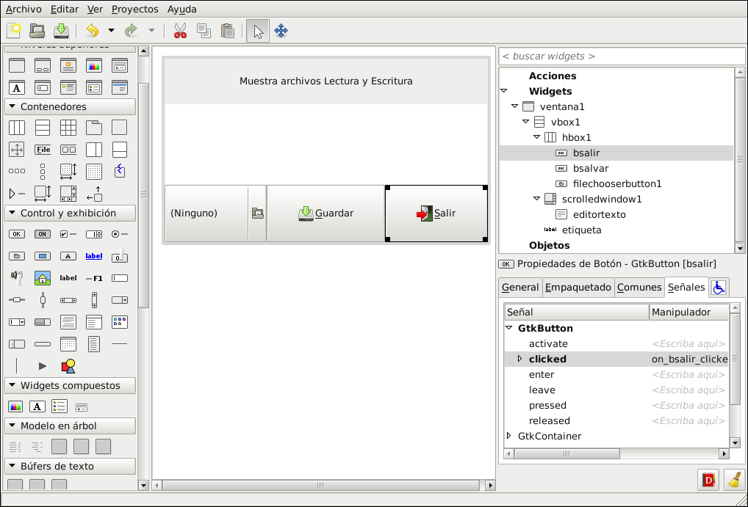Activate the drag-resize mode icon

click(281, 31)
